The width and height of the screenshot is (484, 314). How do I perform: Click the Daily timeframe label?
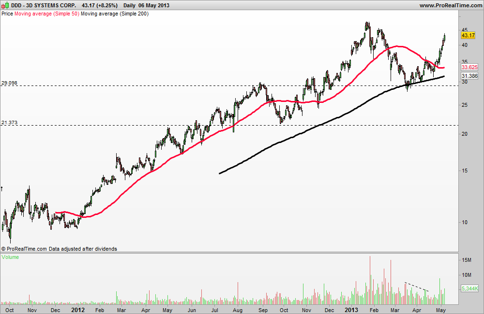click(x=129, y=5)
